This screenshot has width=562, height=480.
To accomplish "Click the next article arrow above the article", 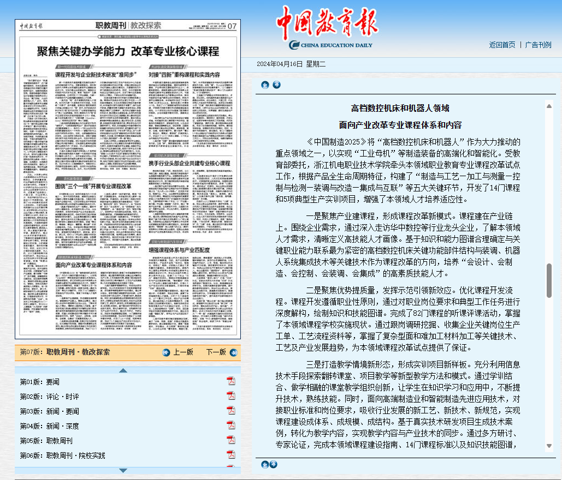I will (276, 85).
